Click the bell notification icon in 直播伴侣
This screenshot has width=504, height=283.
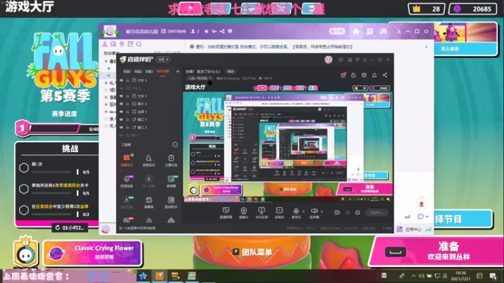click(x=374, y=75)
